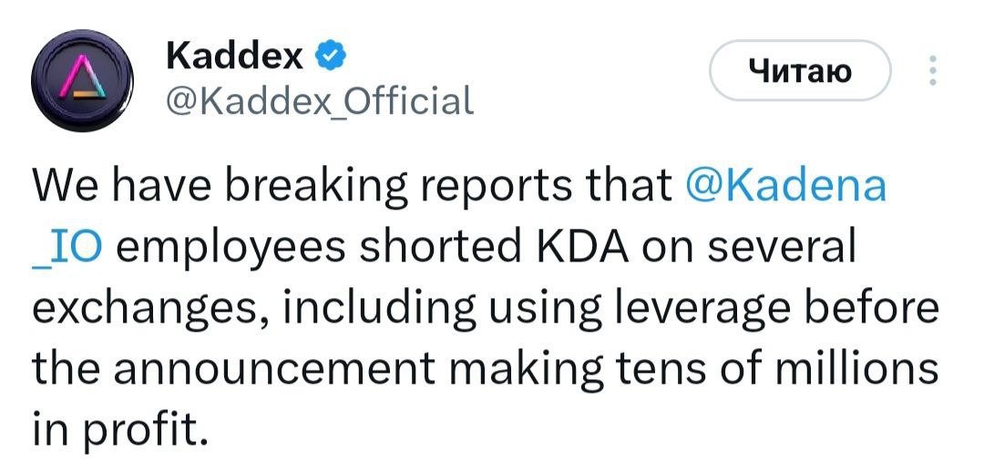Follow the @Kadena mention on the first line
Screen dimensions: 984x474
pyautogui.click(x=784, y=186)
